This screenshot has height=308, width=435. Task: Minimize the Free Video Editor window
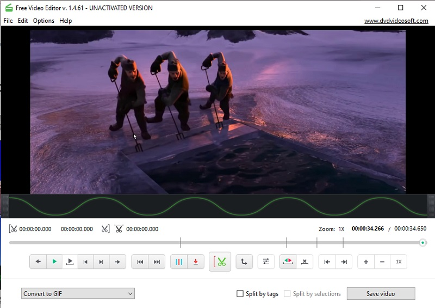(x=377, y=8)
